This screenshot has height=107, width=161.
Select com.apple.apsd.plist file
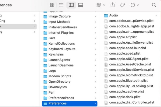tap(130, 53)
